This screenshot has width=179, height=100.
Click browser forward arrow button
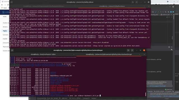(x=5, y=5)
